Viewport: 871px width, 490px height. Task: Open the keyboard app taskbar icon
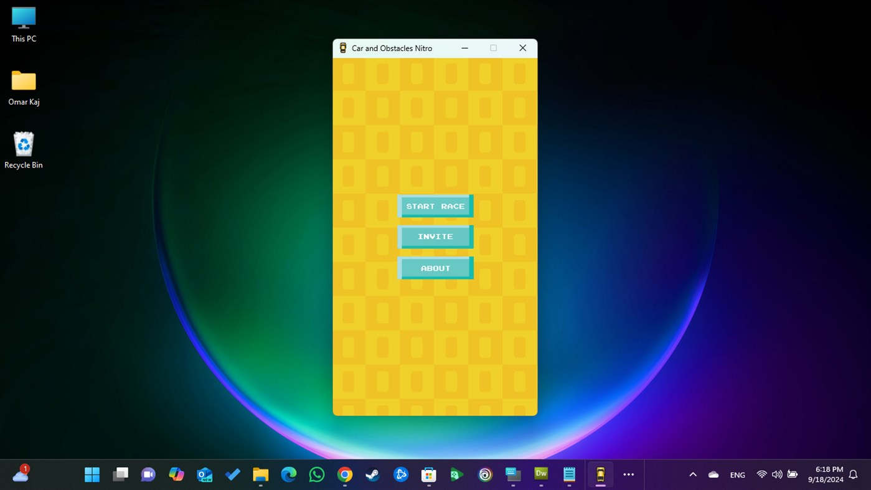coord(513,474)
